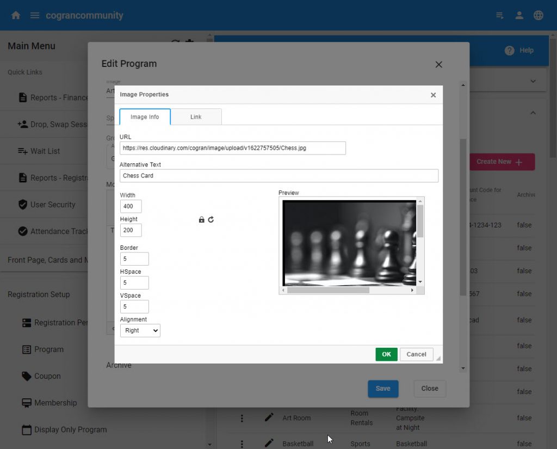Click the Width field showing 400
Screen dimensions: 557x449
point(131,206)
